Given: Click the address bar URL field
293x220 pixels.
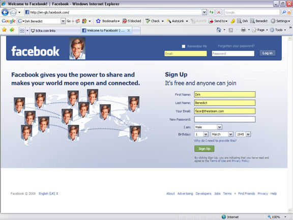Looking at the screenshot, I should pos(113,12).
